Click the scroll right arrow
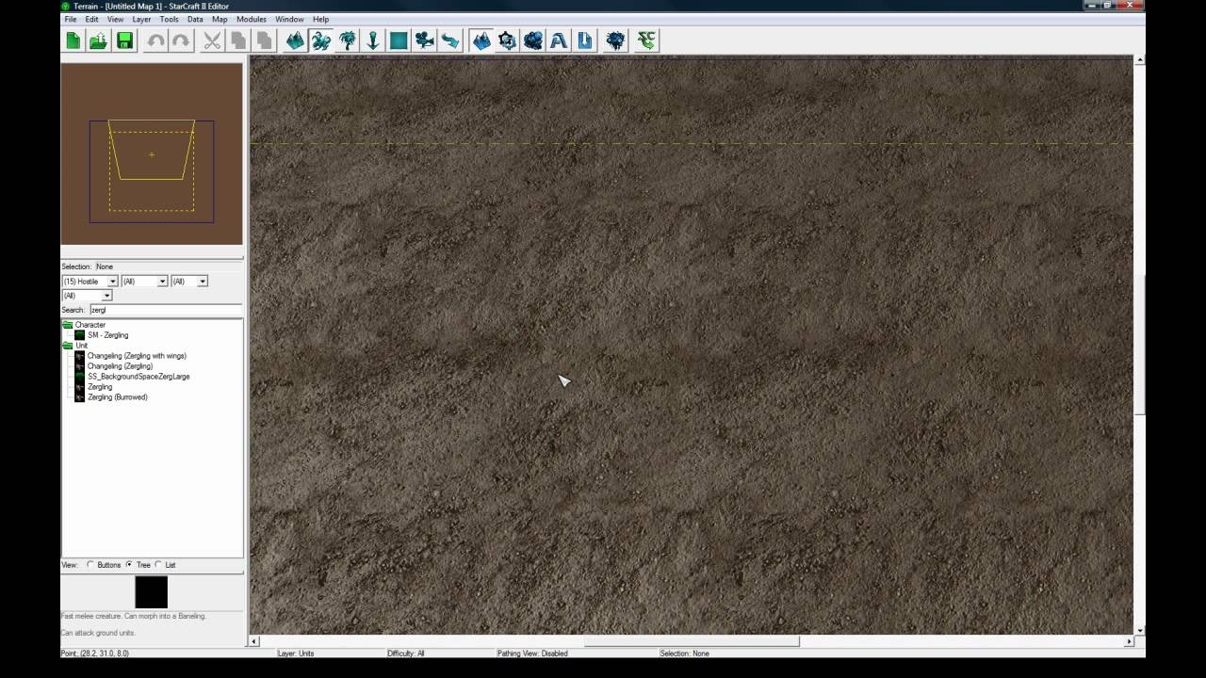 tap(1129, 642)
